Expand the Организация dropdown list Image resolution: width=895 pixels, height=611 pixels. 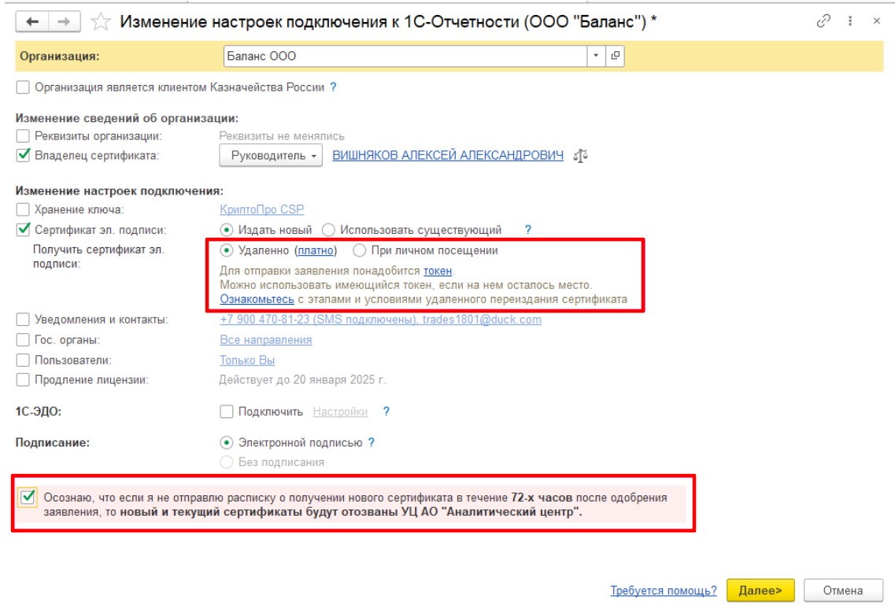click(596, 55)
